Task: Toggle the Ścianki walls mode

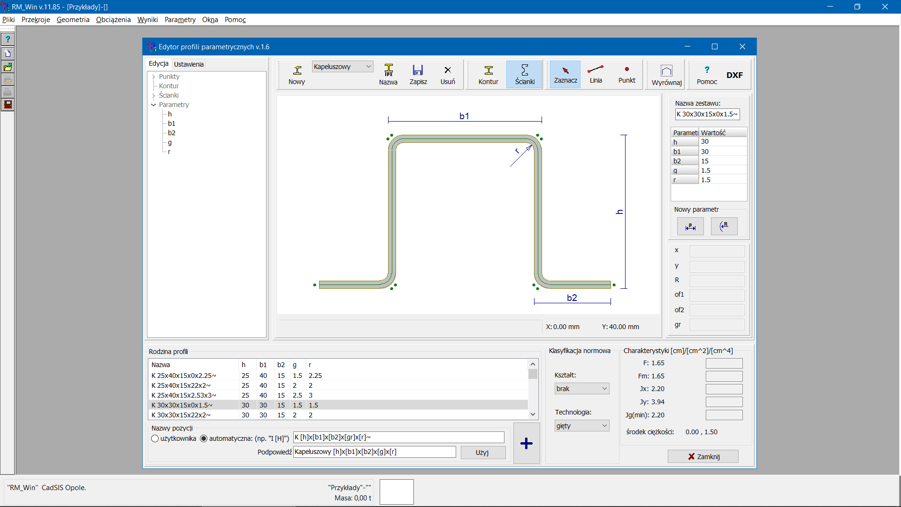Action: click(525, 75)
